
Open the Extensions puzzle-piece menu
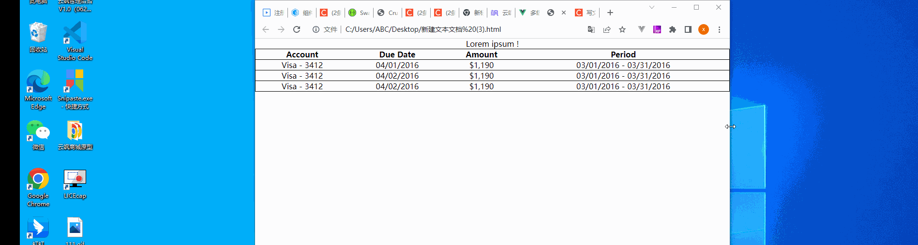pos(673,29)
